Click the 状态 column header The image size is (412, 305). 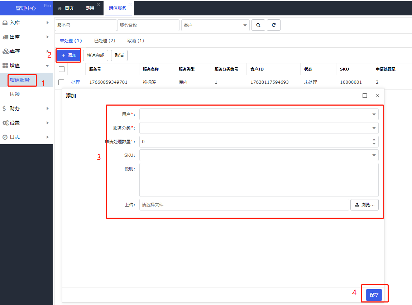pos(308,69)
